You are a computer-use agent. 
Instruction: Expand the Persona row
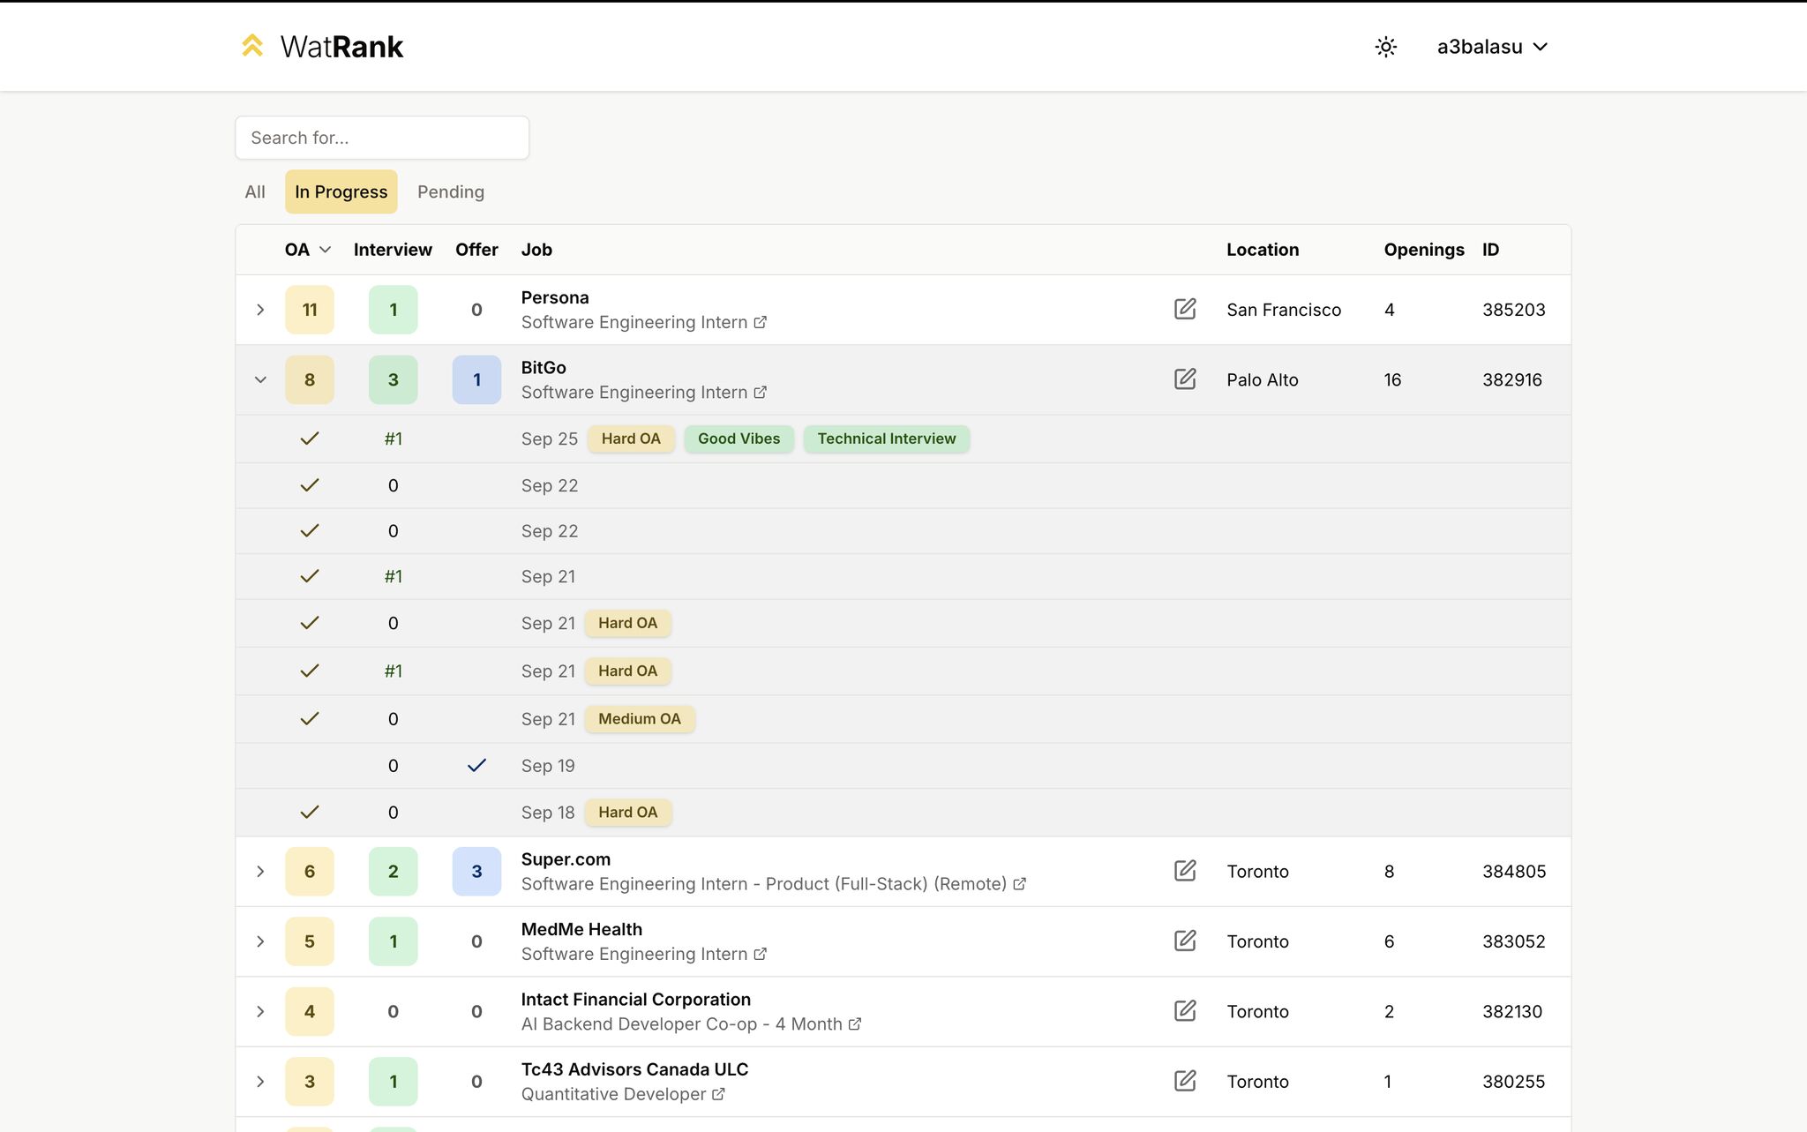[260, 310]
